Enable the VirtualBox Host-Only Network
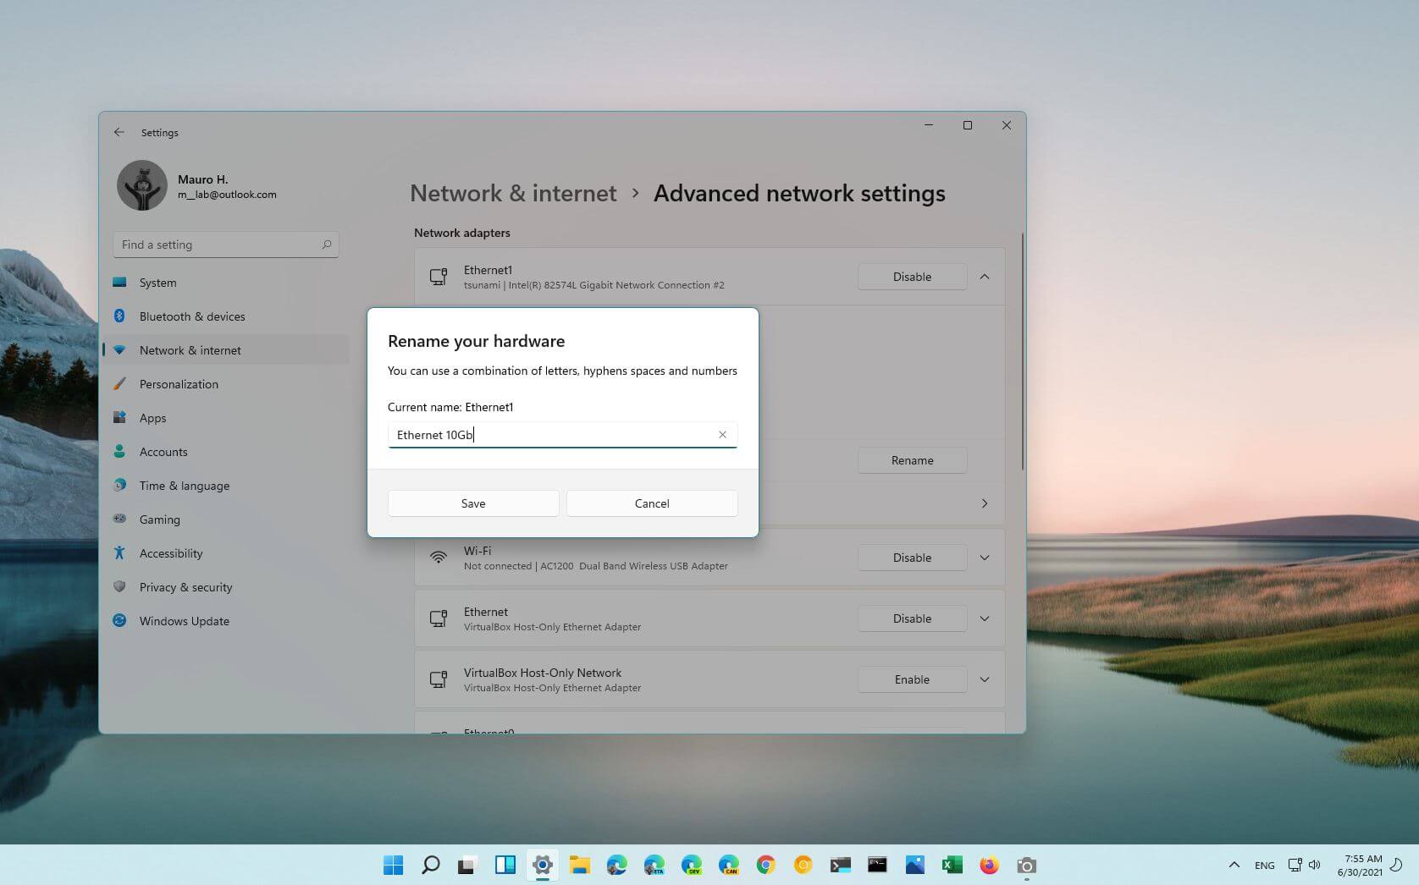The width and height of the screenshot is (1419, 885). 912,679
